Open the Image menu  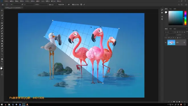tap(17, 1)
